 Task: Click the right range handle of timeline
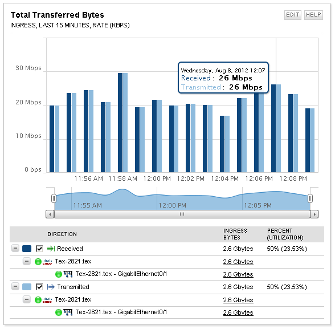tap(310, 198)
